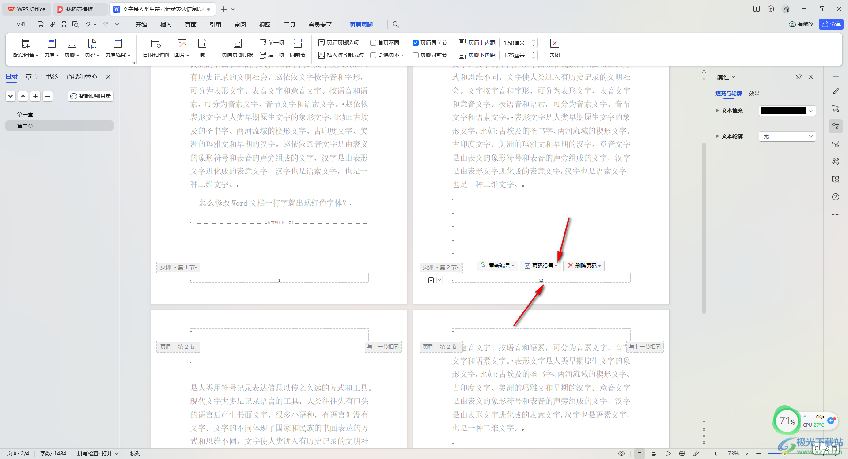This screenshot has width=848, height=459.
Task: Open the 查找和替换 navigation tab
Action: [82, 77]
